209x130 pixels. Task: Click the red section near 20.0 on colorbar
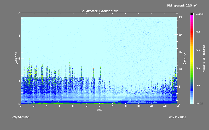(x=192, y=32)
